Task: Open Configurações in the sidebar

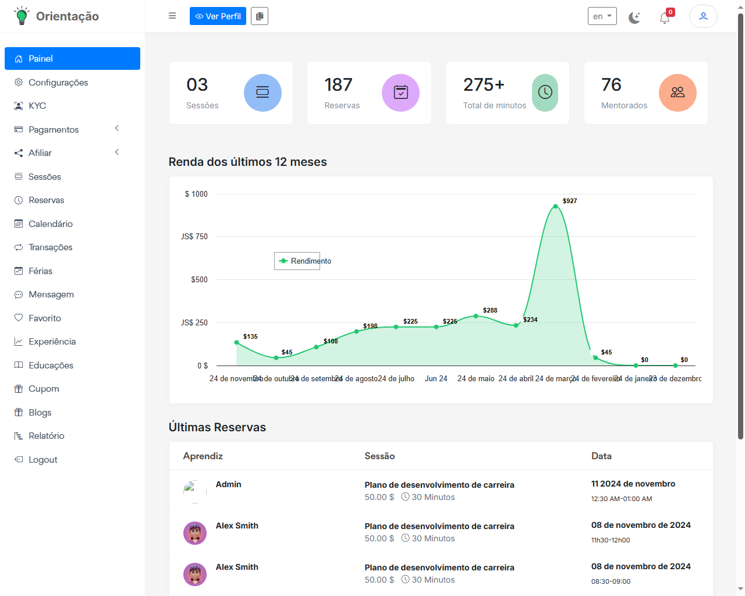Action: coord(58,83)
